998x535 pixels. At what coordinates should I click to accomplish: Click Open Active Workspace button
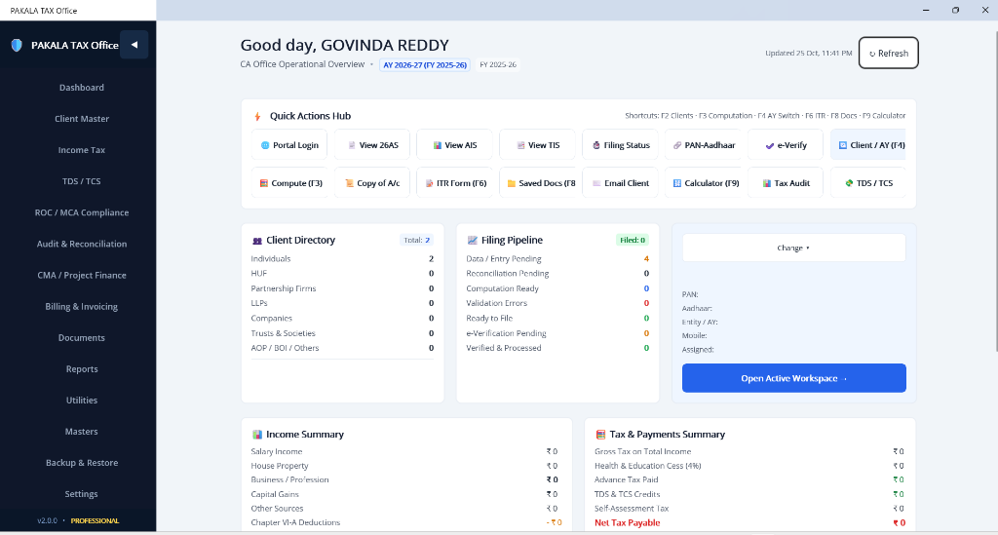(793, 378)
